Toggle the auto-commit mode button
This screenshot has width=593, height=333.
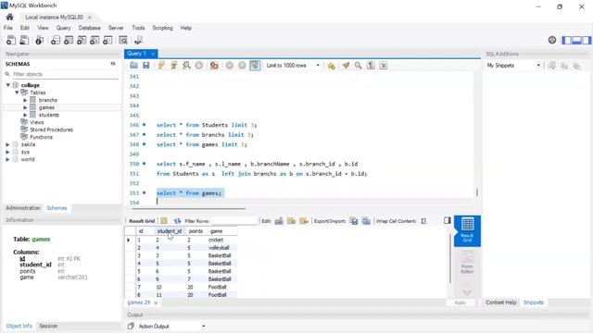tap(255, 66)
